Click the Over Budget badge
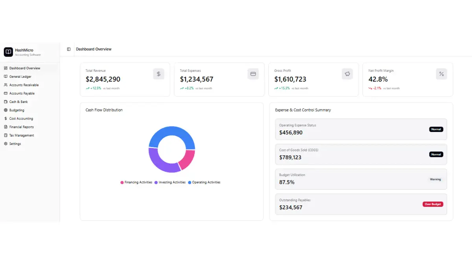Screen dimensions: 472x265 click(433, 204)
